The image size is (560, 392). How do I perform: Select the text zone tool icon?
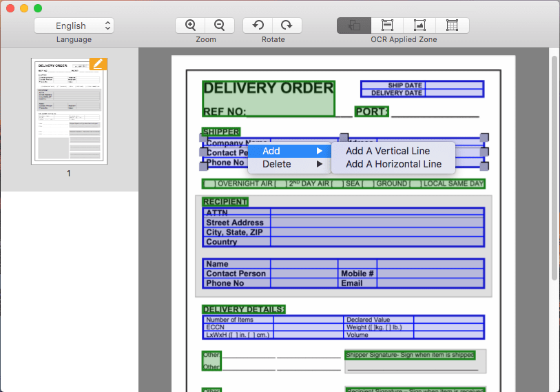(387, 25)
